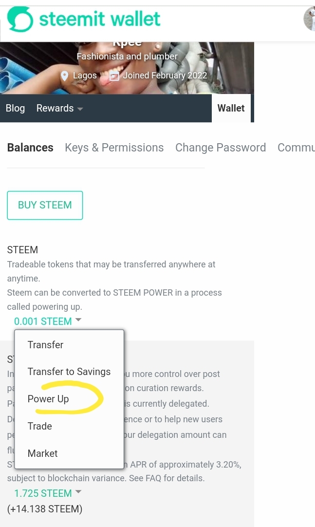Open the Change Password tab

[221, 148]
